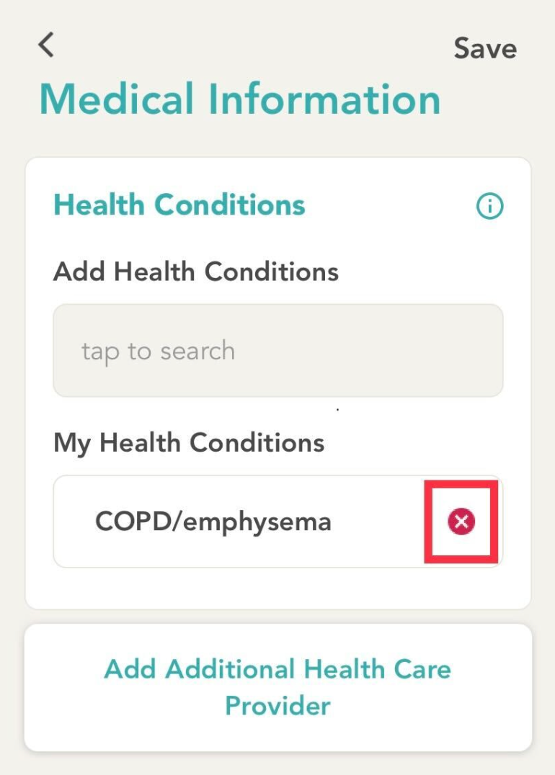This screenshot has height=775, width=555.
Task: Remove the COPD/emphysema condition
Action: tap(461, 521)
